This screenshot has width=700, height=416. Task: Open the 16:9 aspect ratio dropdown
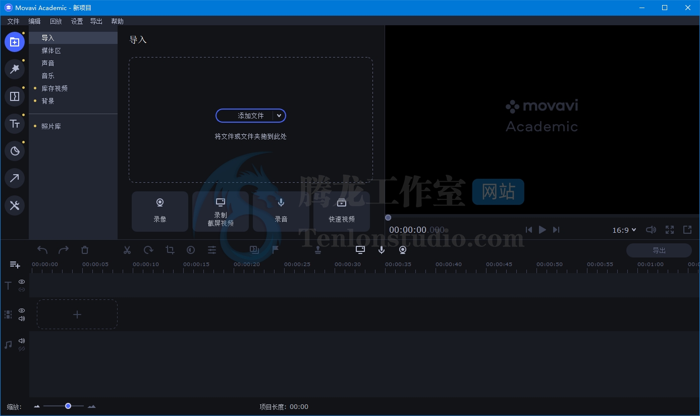(x=624, y=230)
